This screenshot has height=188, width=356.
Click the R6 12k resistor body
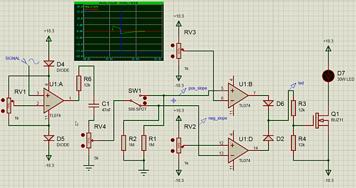(79, 83)
